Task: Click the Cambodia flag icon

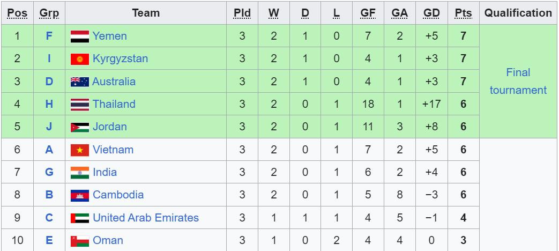Action: click(80, 195)
